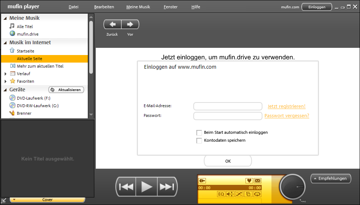The width and height of the screenshot is (360, 205).
Task: Open the equalizer with the EQ icon
Action: (221, 194)
